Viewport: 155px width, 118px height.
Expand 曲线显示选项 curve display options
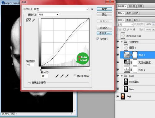(29, 82)
